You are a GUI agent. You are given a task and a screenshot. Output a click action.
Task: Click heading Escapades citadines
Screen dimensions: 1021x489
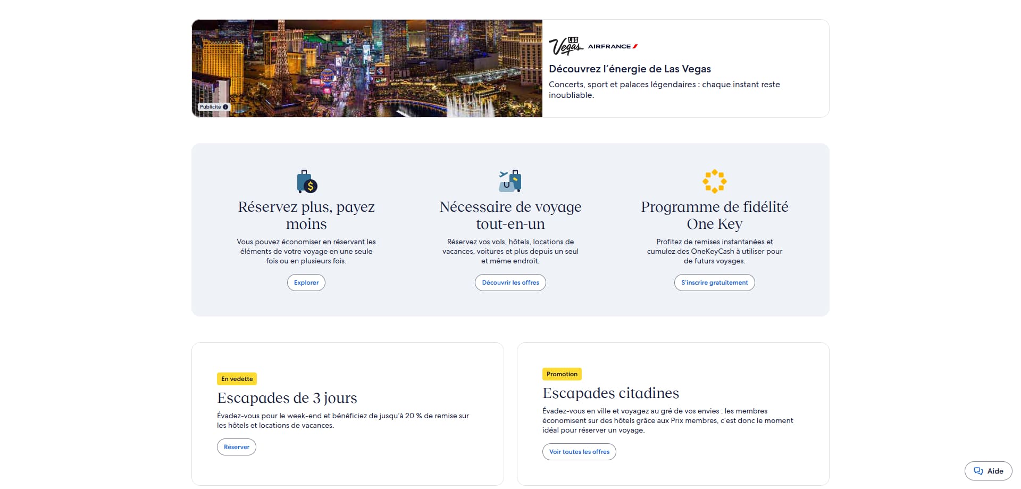point(610,393)
